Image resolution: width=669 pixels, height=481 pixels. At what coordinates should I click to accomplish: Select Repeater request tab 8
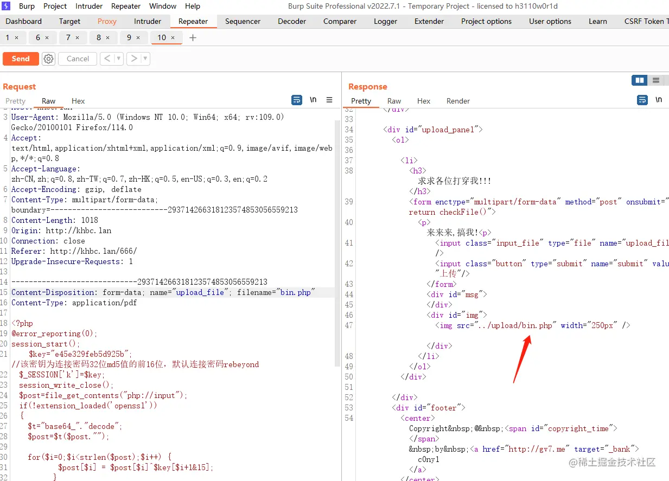(x=99, y=37)
